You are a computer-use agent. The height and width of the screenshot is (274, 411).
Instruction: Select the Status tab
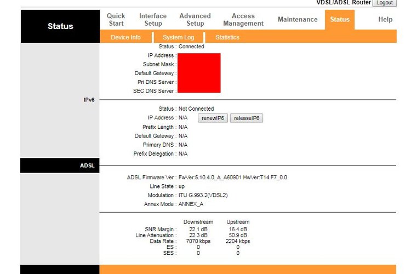340,19
